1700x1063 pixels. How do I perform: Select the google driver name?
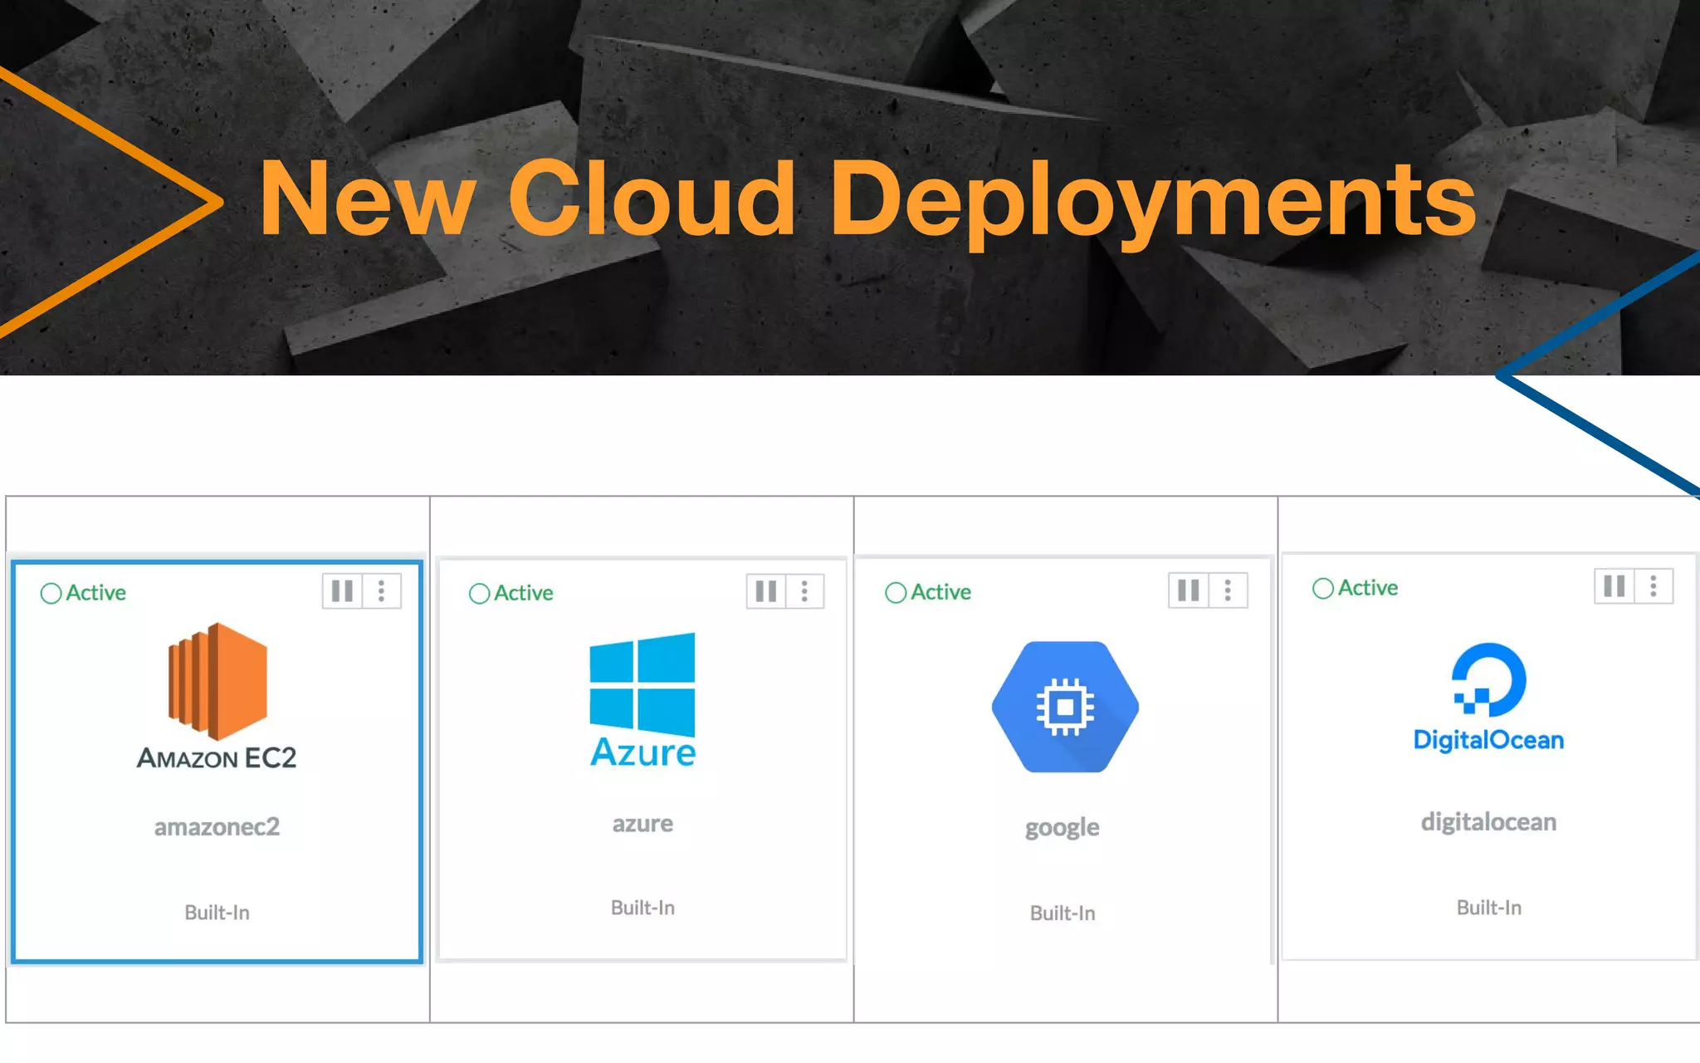[1062, 827]
